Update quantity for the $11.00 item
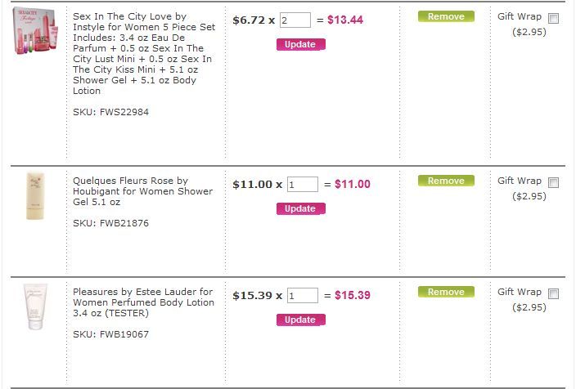 [301, 209]
